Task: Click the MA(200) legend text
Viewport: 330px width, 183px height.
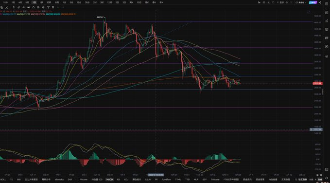Action: pos(53,14)
